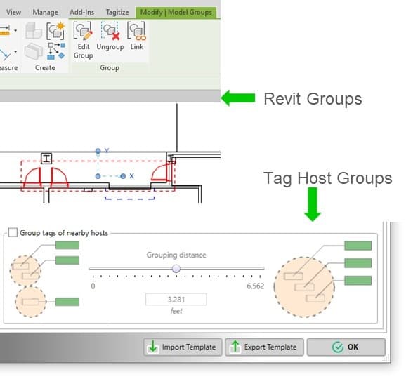This screenshot has height=379, width=406.
Task: Click the Group panel label
Action: (110, 68)
